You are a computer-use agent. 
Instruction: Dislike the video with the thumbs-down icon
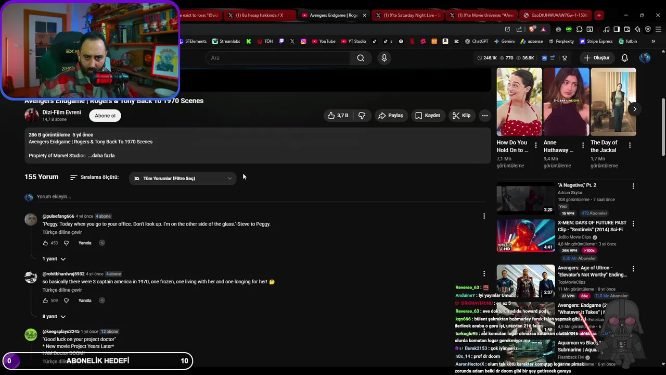[x=362, y=116]
